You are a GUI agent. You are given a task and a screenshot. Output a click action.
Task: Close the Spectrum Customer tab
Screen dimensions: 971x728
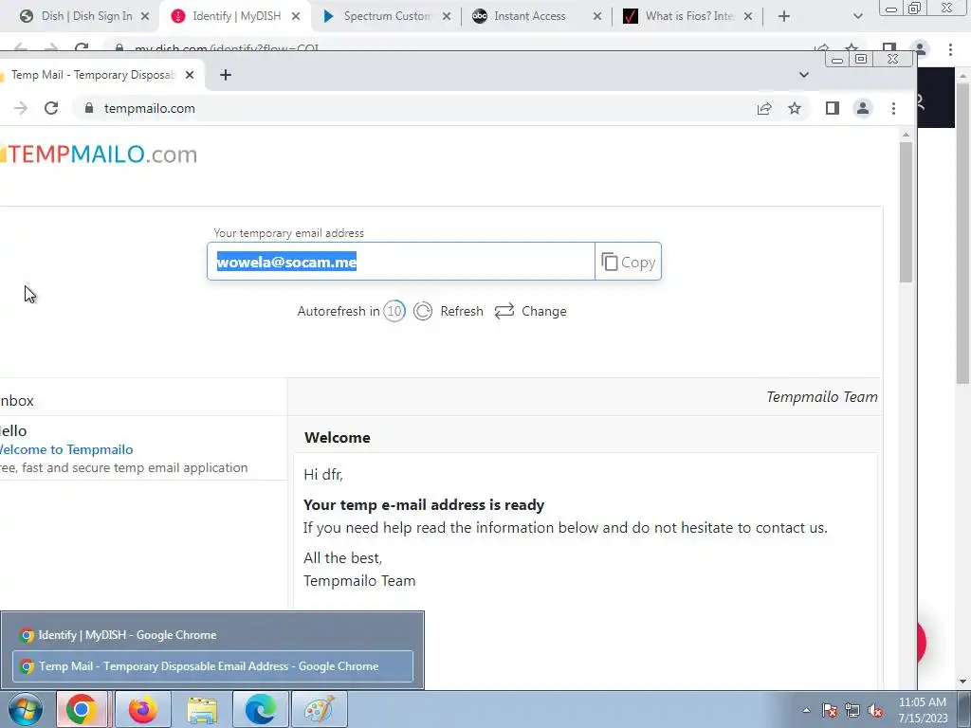pos(447,16)
